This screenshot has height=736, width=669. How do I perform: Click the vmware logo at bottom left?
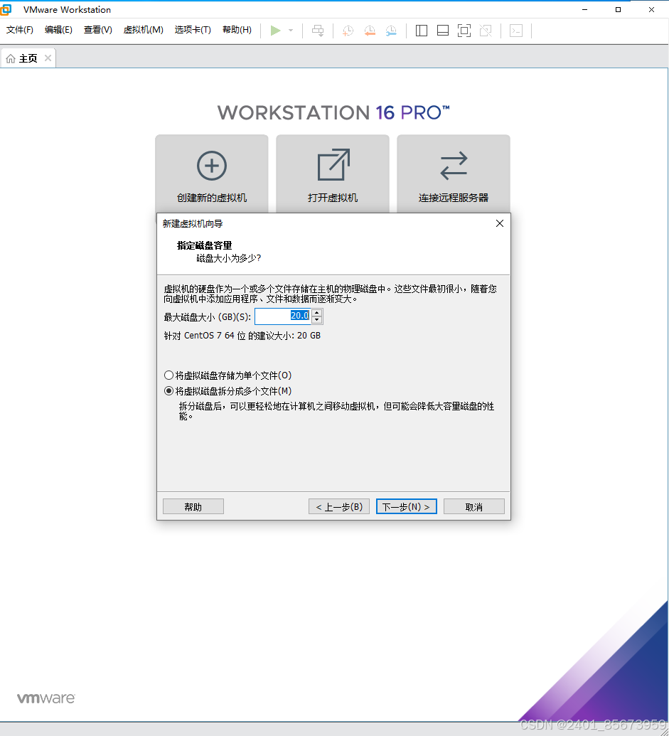46,698
